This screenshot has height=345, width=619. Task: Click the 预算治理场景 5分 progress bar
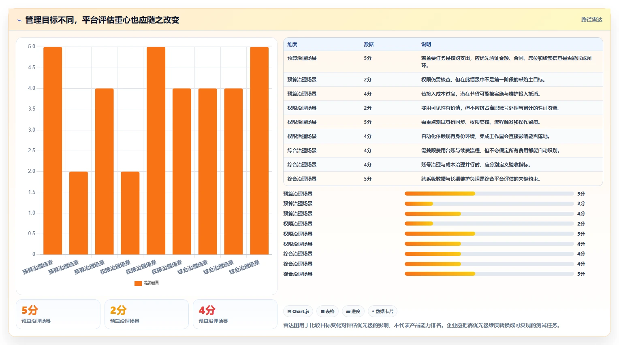tap(489, 194)
